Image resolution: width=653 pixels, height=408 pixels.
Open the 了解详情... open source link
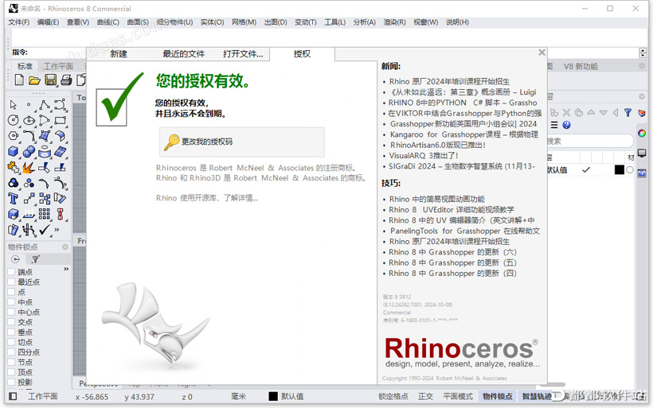240,198
